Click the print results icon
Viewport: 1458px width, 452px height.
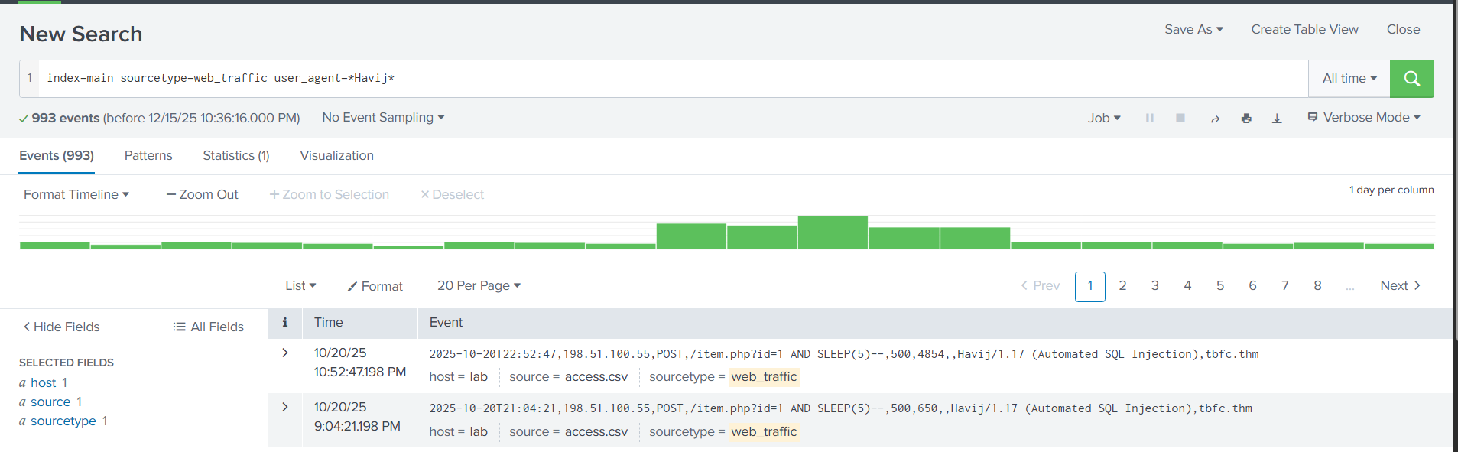point(1246,119)
